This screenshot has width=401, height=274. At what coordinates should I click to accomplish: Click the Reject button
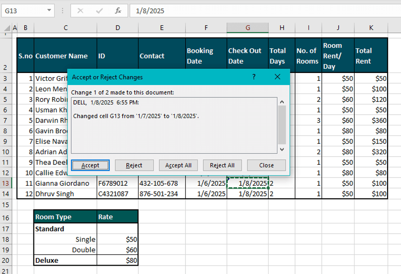[x=134, y=165]
